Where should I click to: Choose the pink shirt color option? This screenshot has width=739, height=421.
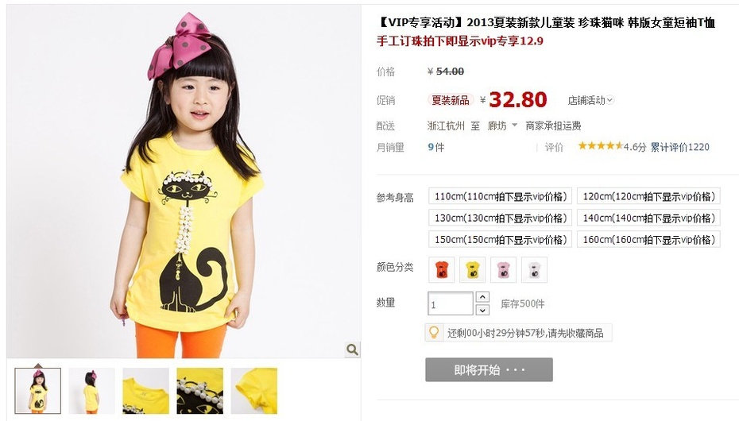click(x=503, y=270)
